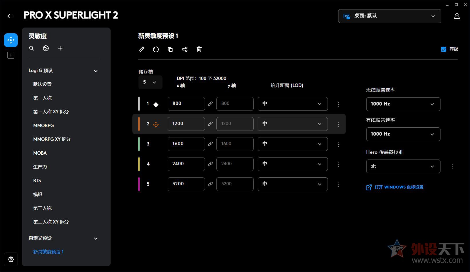470x272 pixels.
Task: Open the user account icon
Action: [457, 16]
